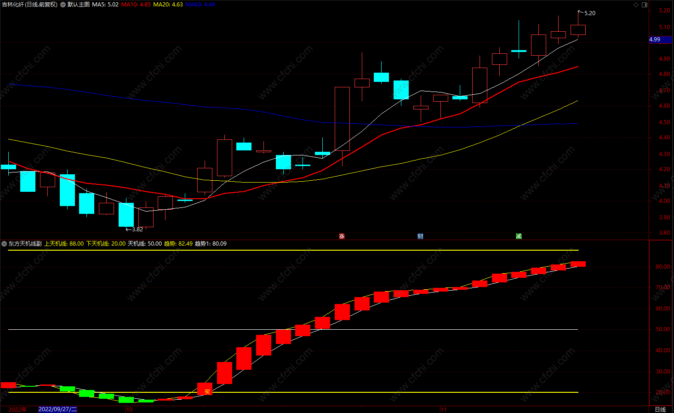674x413 pixels.
Task: Toggle the side panel icon at top right
Action: [x=645, y=5]
